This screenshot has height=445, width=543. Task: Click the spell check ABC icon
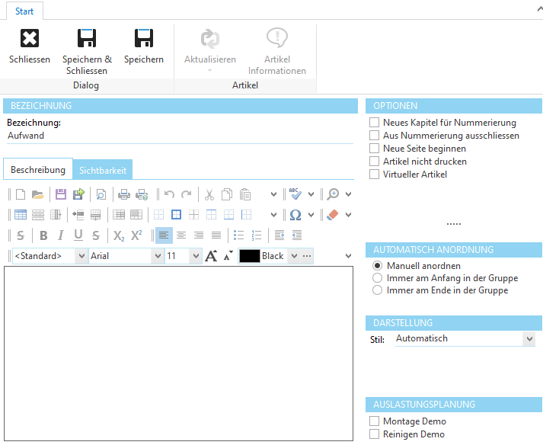point(295,194)
